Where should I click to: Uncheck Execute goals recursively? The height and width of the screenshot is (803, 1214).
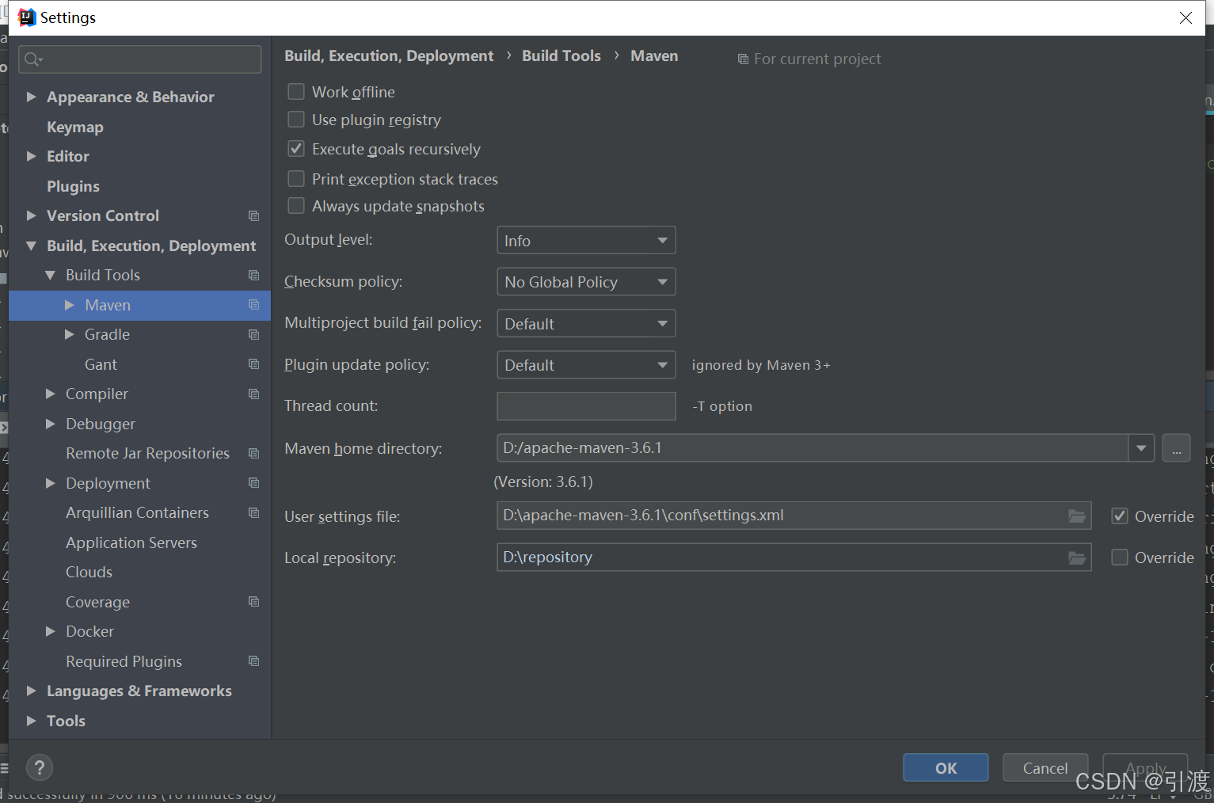coord(296,149)
